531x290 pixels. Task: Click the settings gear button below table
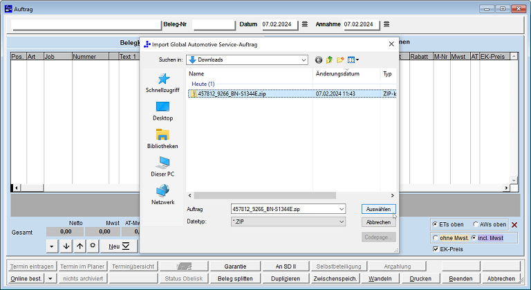[93, 246]
